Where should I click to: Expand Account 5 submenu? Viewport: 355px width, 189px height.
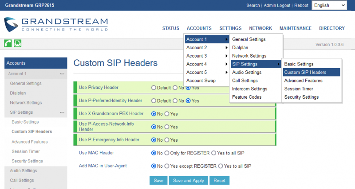point(207,72)
